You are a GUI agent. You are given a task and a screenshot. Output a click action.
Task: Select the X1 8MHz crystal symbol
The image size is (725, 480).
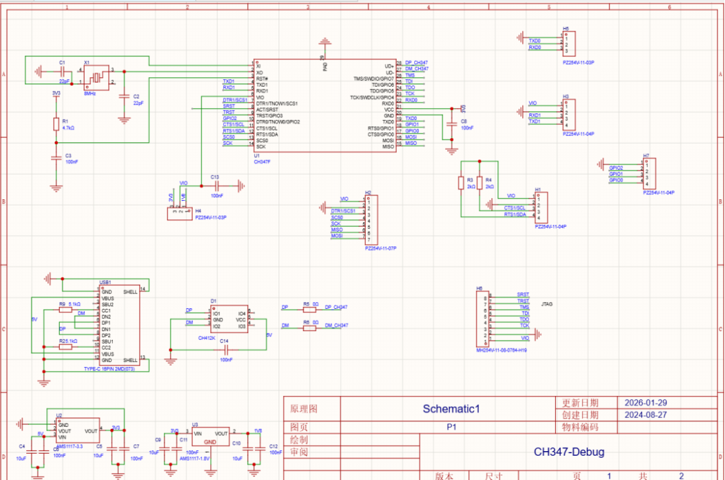96,77
